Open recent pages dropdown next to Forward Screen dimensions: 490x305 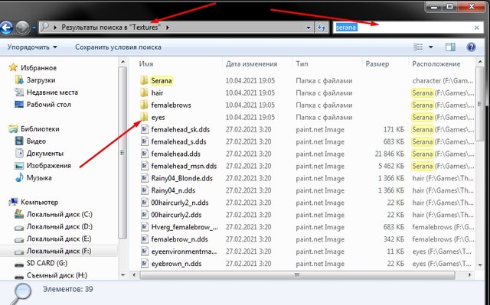34,28
